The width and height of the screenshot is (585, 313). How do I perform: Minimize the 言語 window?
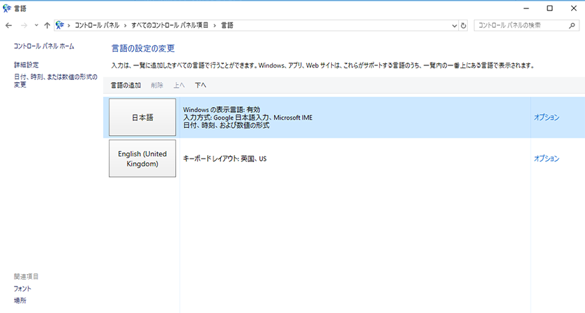coord(526,8)
